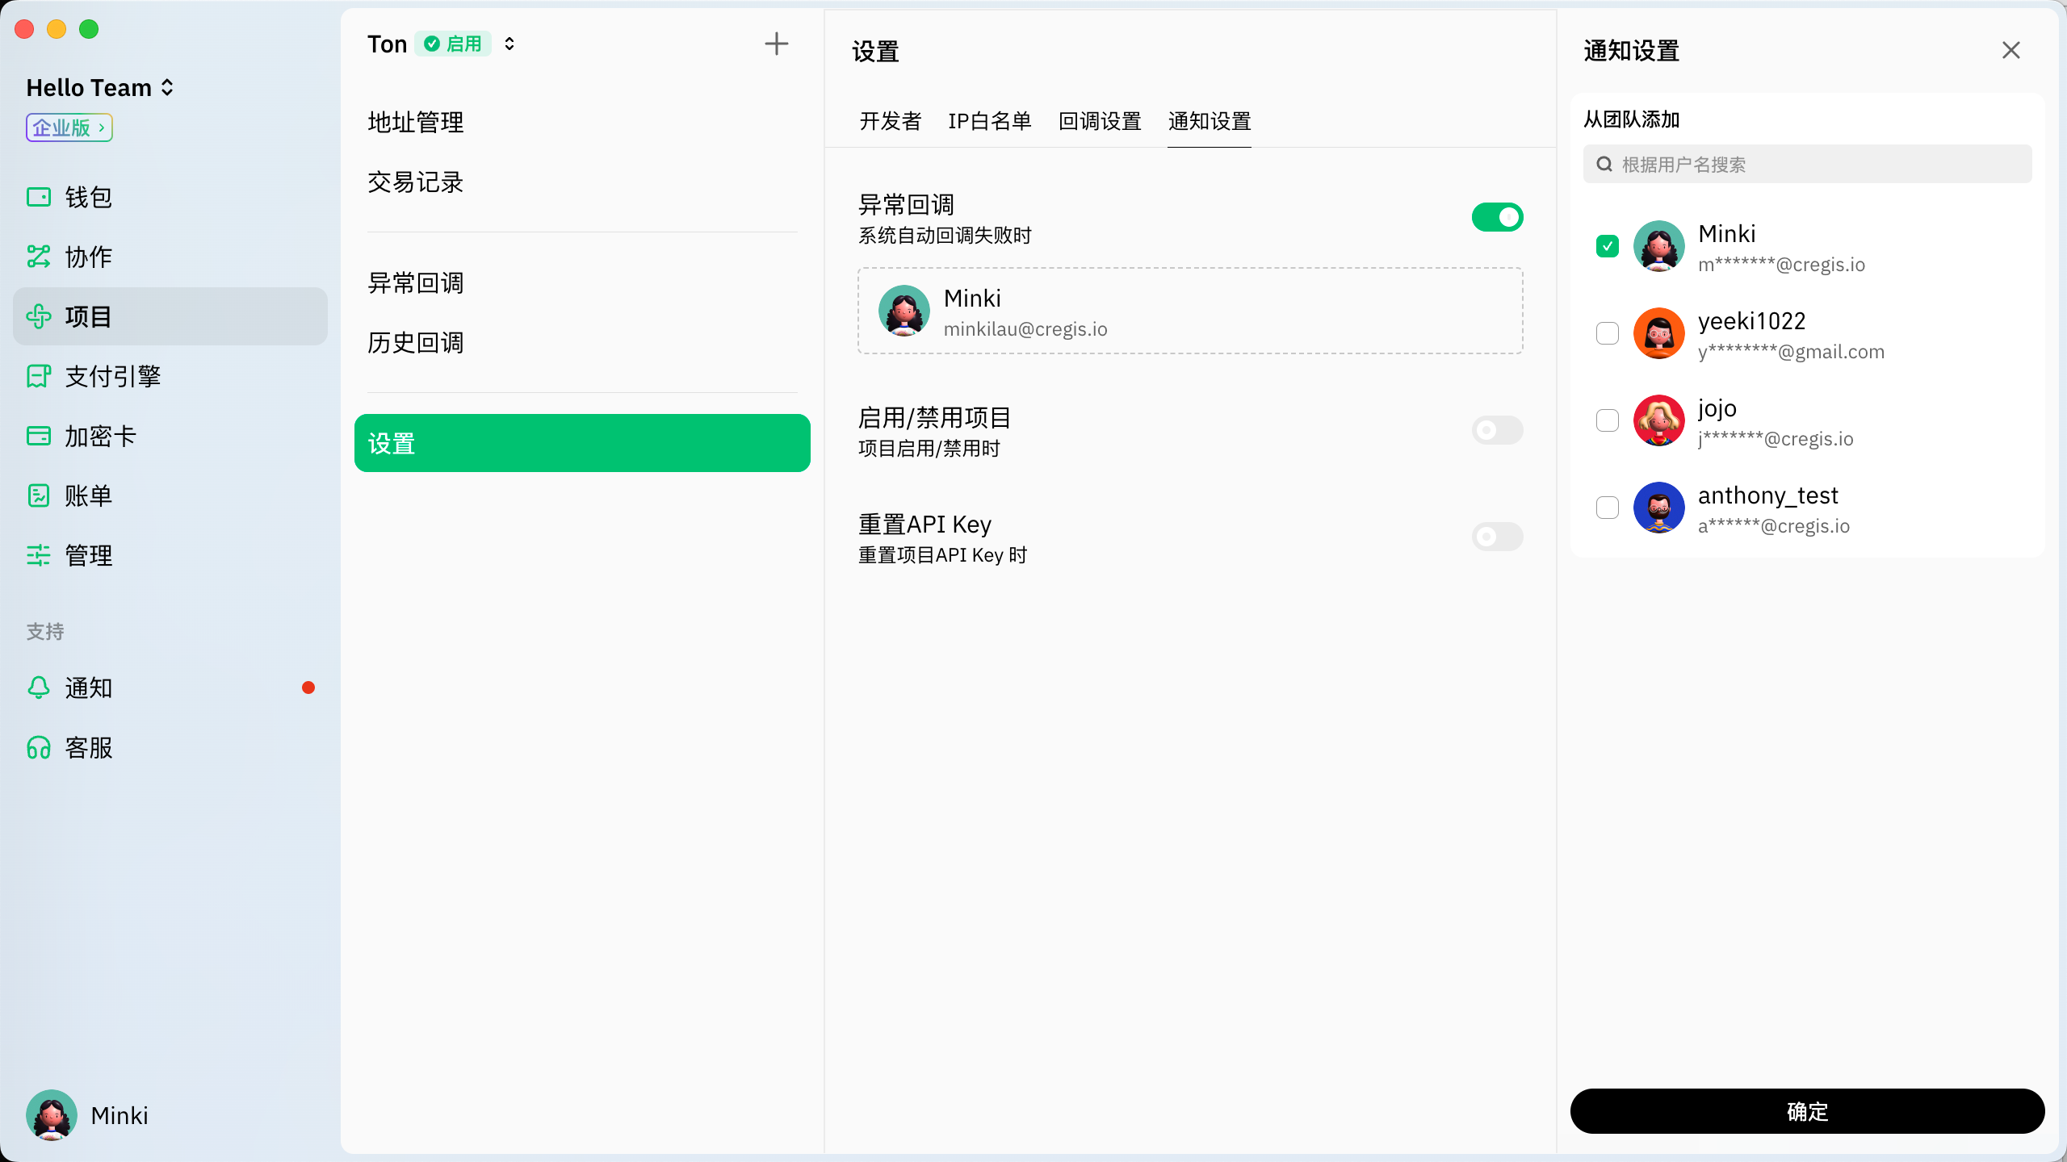Check the yeeki1022 member checkbox
The image size is (2067, 1162).
tap(1607, 333)
